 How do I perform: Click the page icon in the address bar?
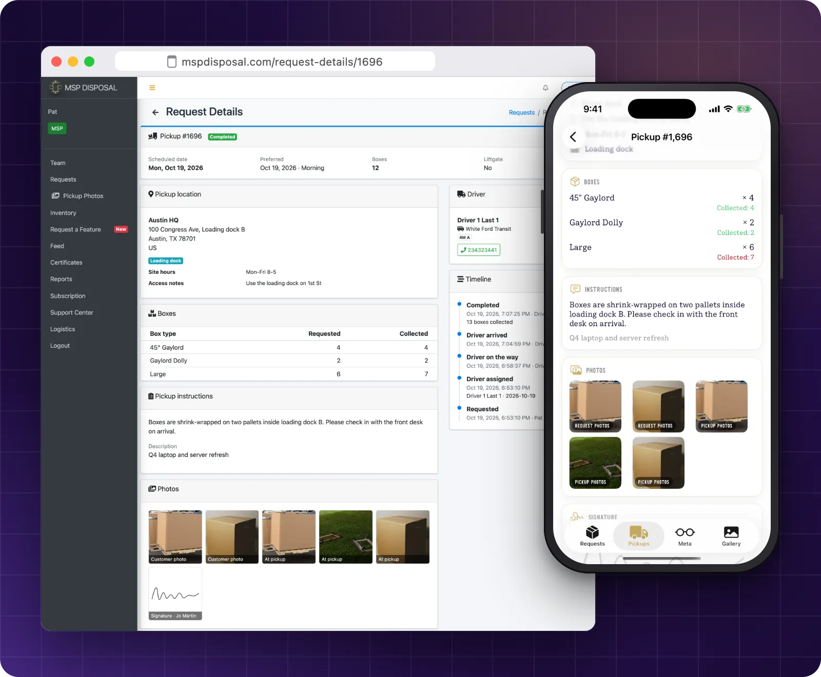[x=172, y=62]
